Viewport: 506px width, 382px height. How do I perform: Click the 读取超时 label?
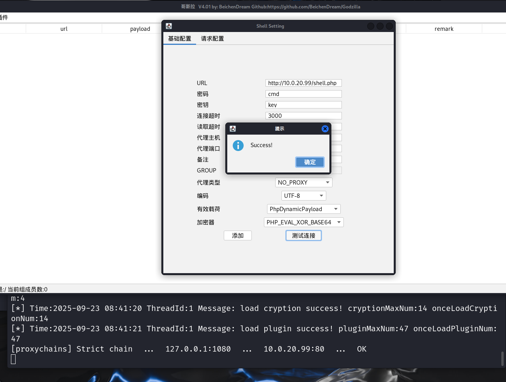pos(209,127)
